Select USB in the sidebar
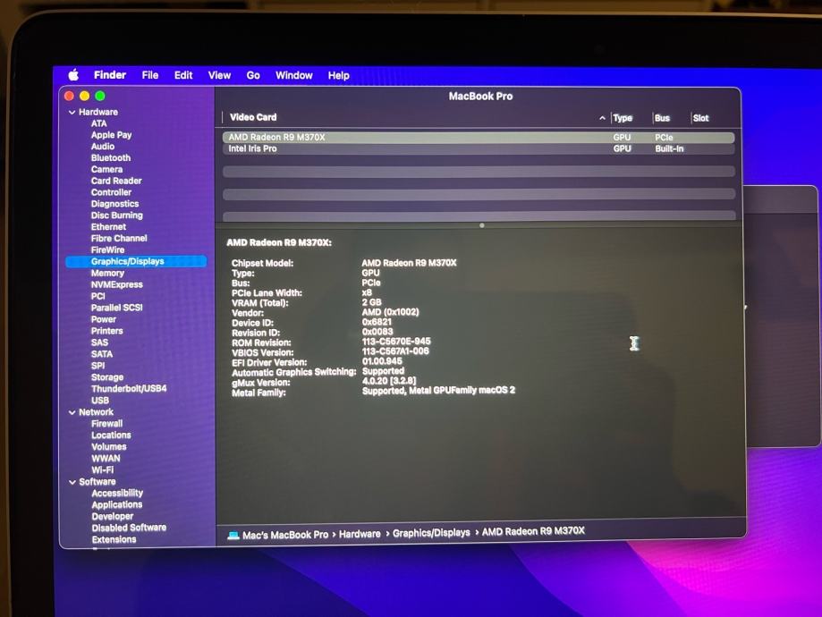 click(x=99, y=400)
